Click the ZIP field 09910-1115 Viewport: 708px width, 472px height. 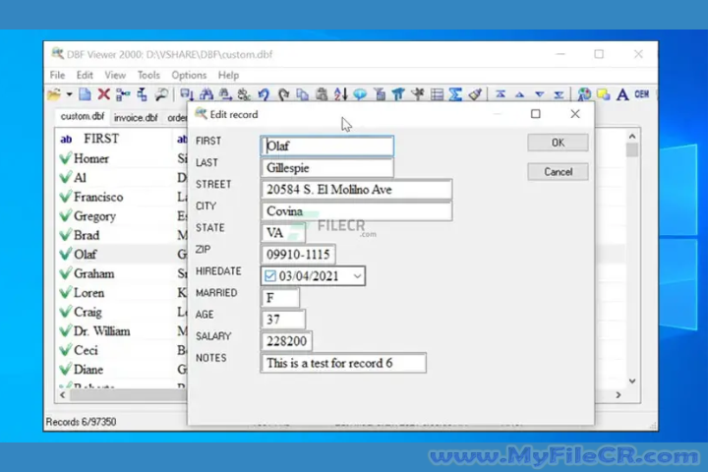point(298,255)
